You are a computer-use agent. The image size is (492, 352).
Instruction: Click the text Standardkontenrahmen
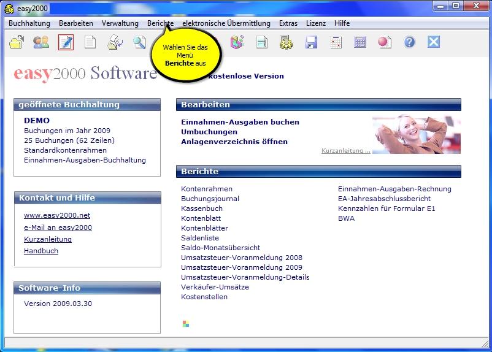[x=65, y=150]
